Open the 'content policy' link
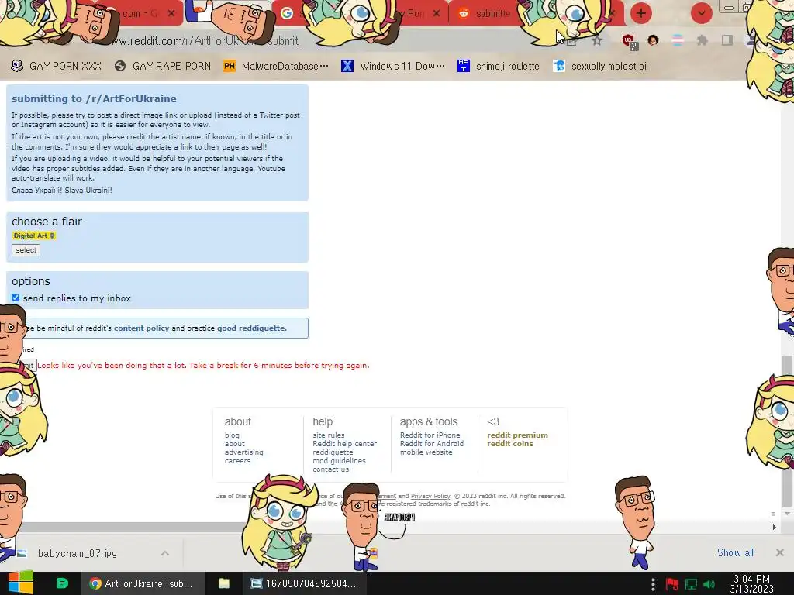 click(x=141, y=328)
